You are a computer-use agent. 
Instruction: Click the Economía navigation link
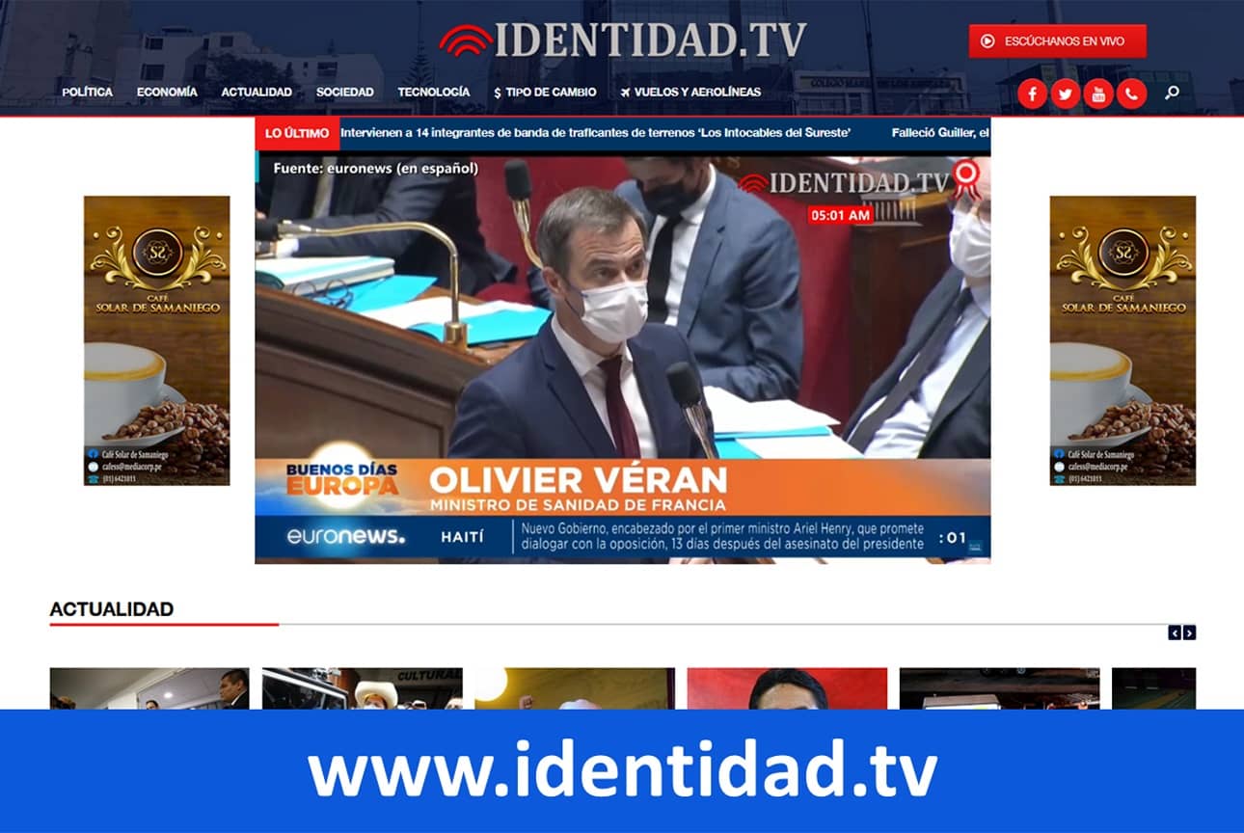pyautogui.click(x=167, y=92)
